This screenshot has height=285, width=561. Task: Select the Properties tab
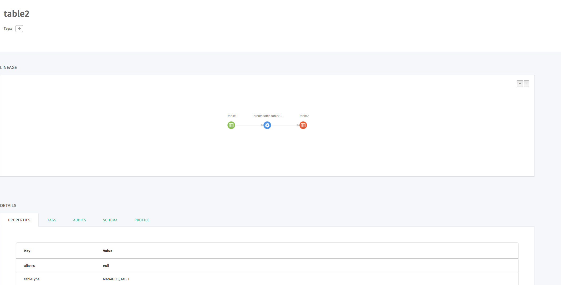(x=19, y=220)
